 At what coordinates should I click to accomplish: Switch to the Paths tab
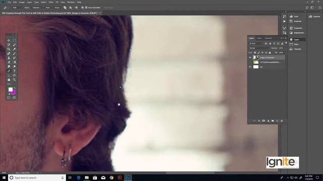(259, 38)
